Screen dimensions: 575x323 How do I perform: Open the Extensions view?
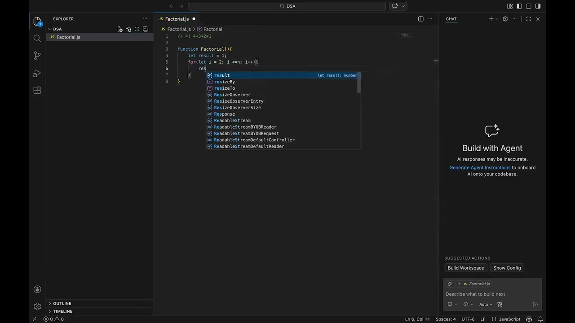pos(37,90)
